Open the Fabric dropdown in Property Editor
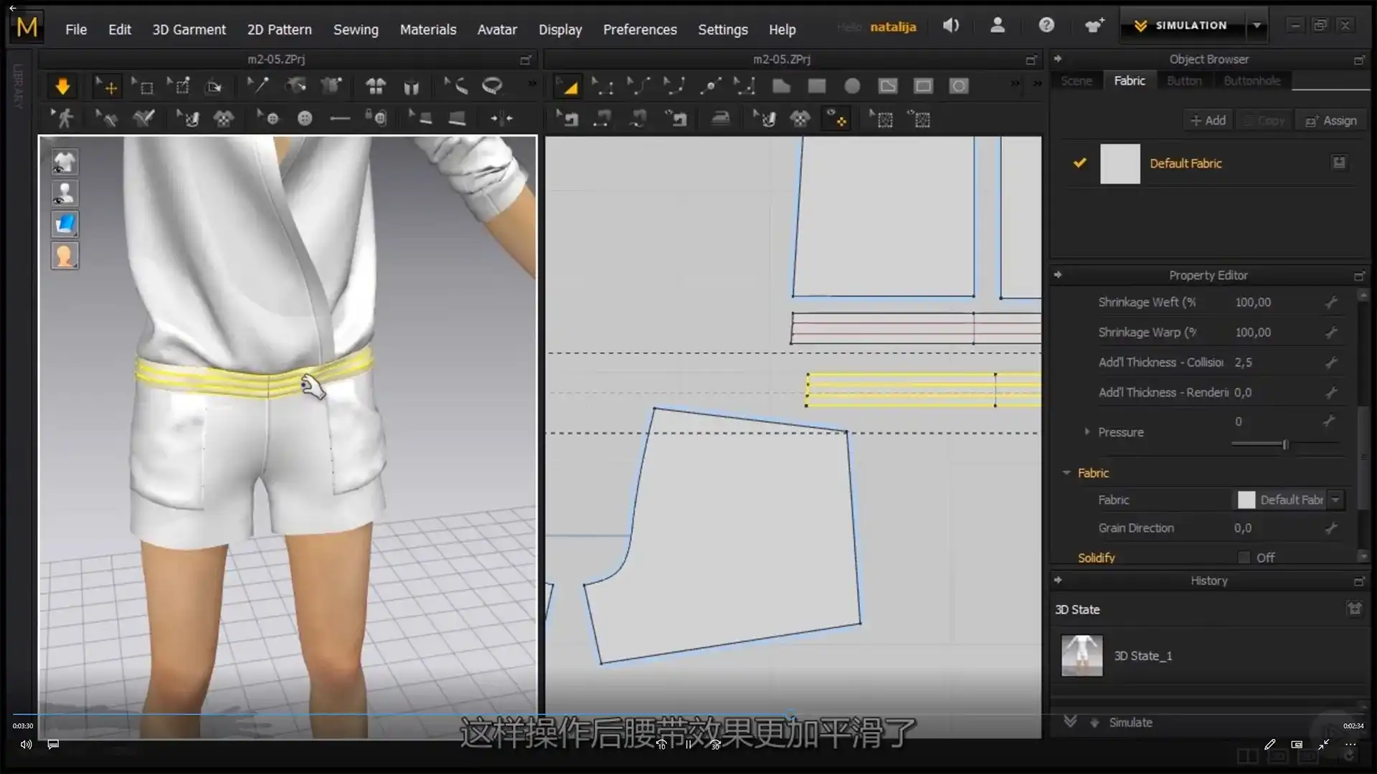 coord(1335,500)
